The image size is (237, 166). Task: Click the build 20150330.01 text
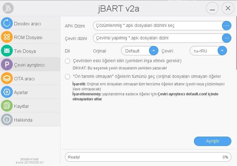coord(30,163)
